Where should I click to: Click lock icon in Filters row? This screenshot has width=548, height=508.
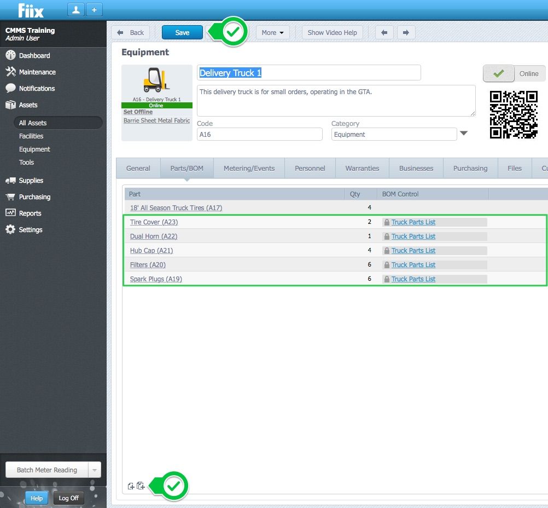pos(387,265)
